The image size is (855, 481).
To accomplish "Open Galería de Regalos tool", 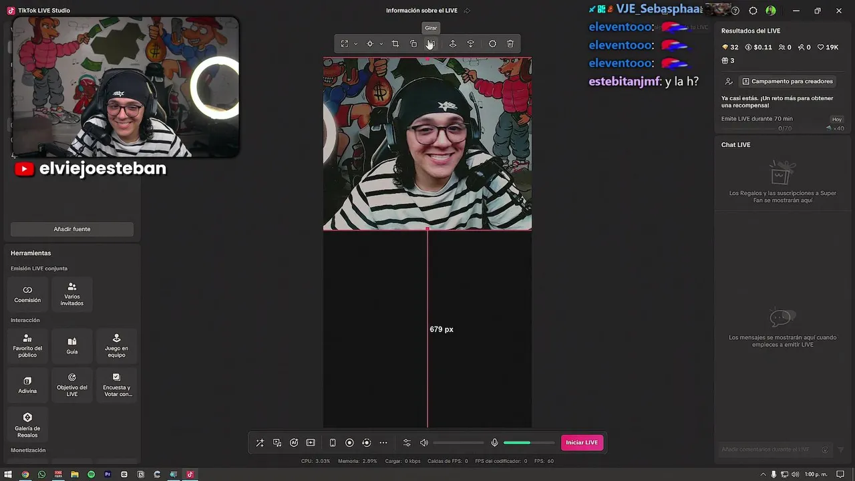I will 27,424.
